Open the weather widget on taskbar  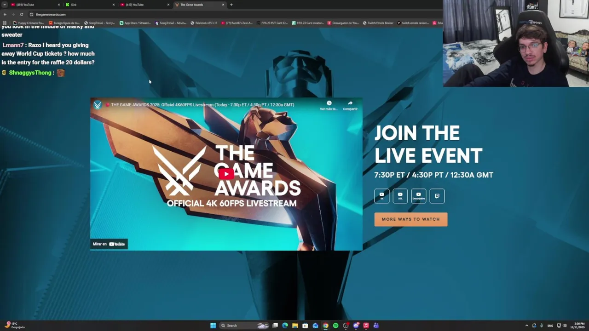tap(15, 325)
